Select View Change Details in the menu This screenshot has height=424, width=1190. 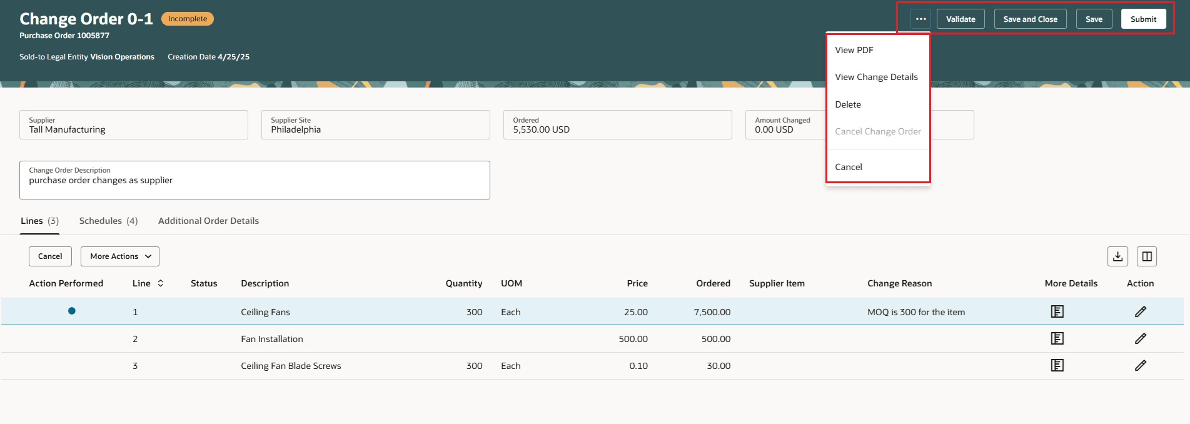click(876, 77)
